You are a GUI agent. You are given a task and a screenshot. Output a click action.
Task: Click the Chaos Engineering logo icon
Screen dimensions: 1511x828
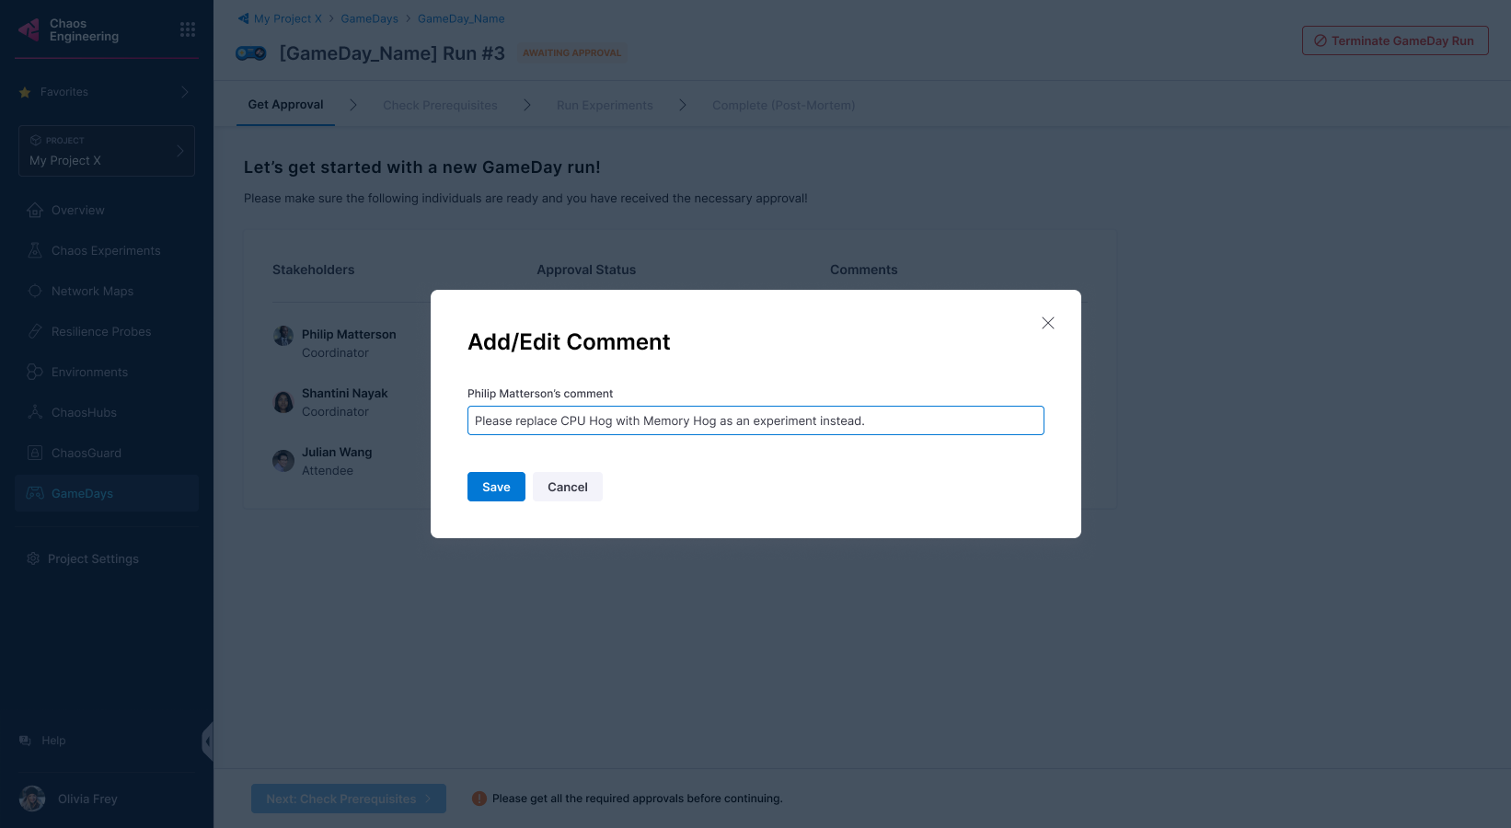point(29,30)
